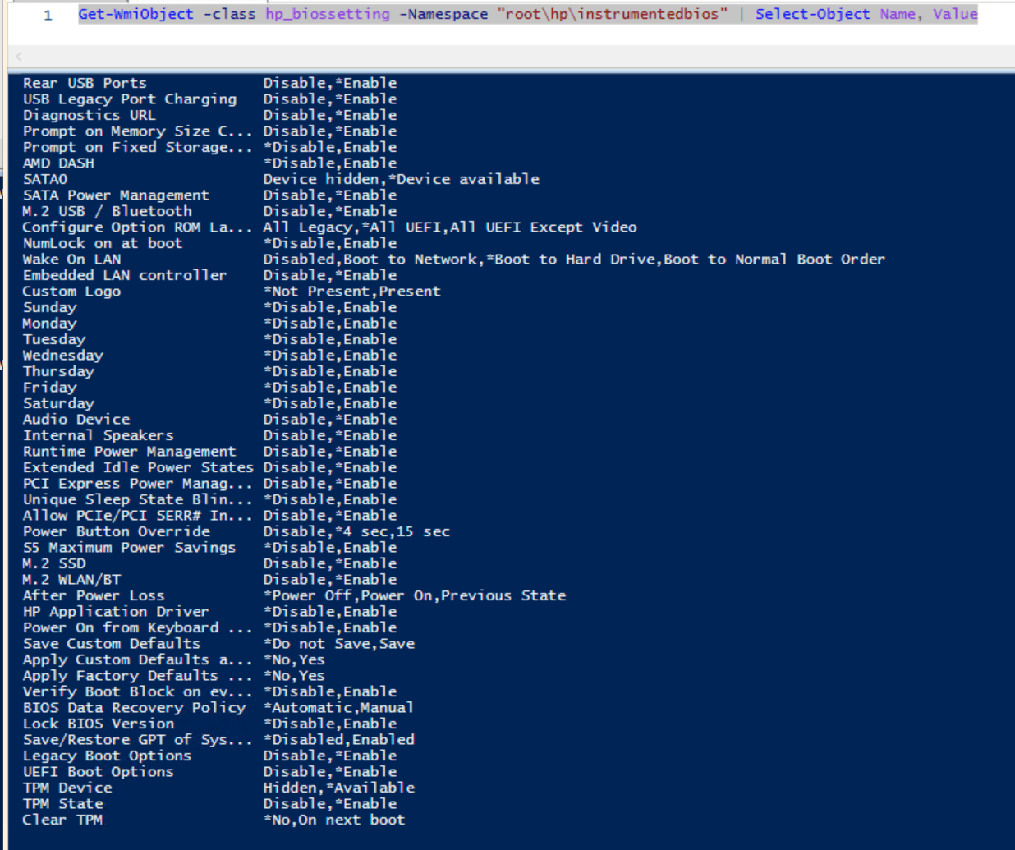This screenshot has width=1015, height=850.
Task: Click the Legacy Boot Options entry
Action: (x=107, y=756)
